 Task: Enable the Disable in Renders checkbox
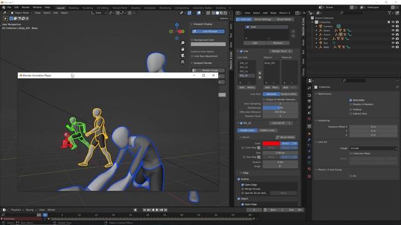pos(351,104)
